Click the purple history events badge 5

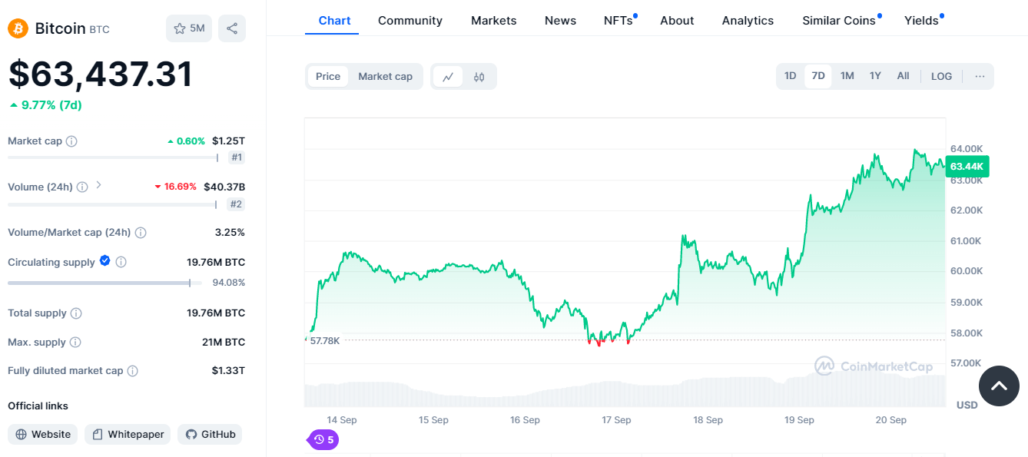(x=323, y=440)
